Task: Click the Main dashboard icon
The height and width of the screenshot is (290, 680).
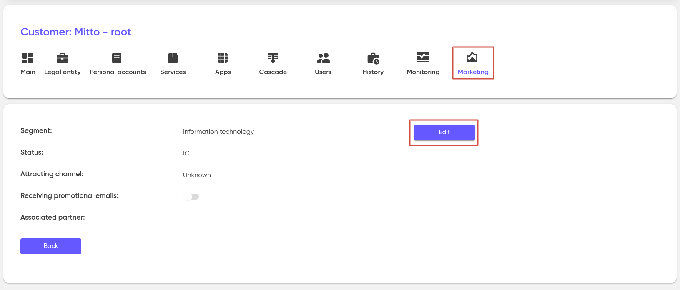Action: tap(28, 58)
